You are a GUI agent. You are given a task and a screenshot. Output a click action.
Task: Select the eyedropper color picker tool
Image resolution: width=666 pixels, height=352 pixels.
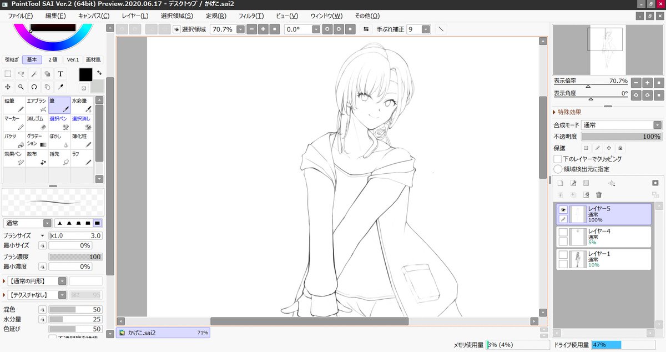pos(60,87)
